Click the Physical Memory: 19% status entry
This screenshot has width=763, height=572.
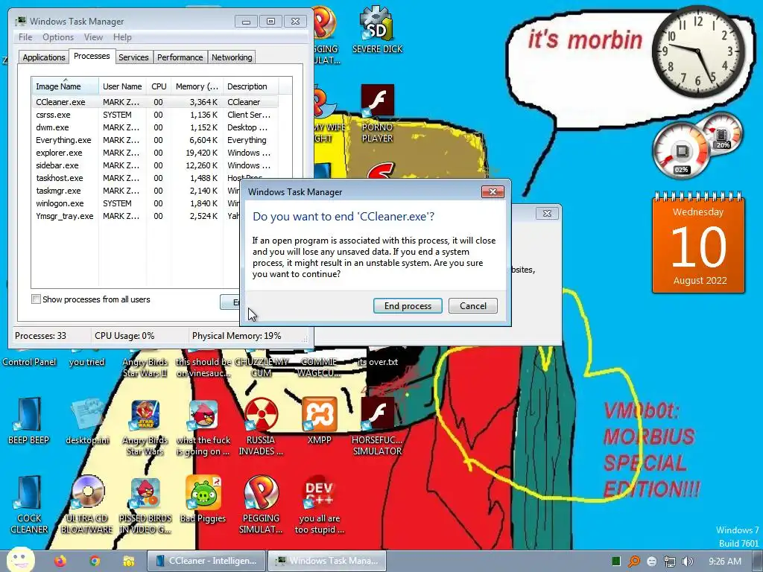tap(236, 336)
